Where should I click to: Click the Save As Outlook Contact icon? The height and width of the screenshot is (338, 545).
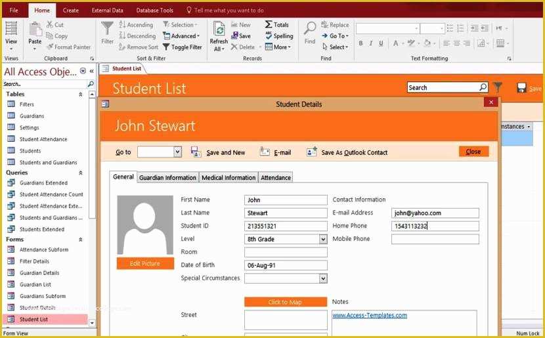pyautogui.click(x=311, y=152)
